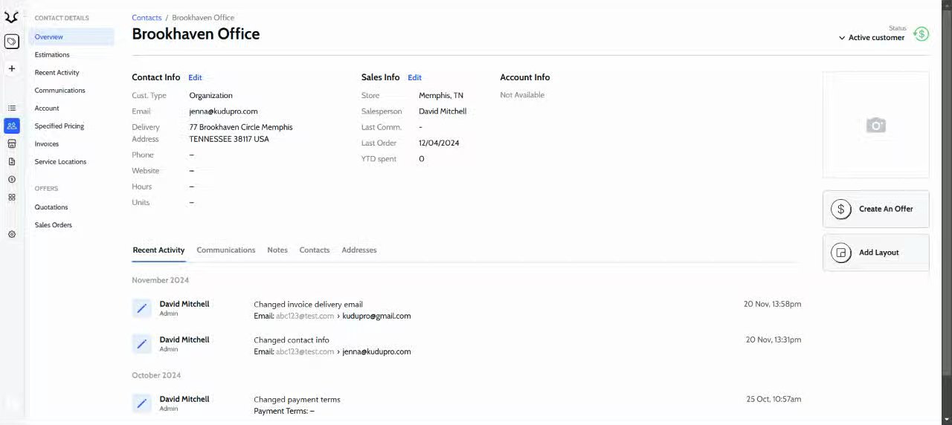
Task: Go to Contacts breadcrumb link
Action: (x=147, y=18)
